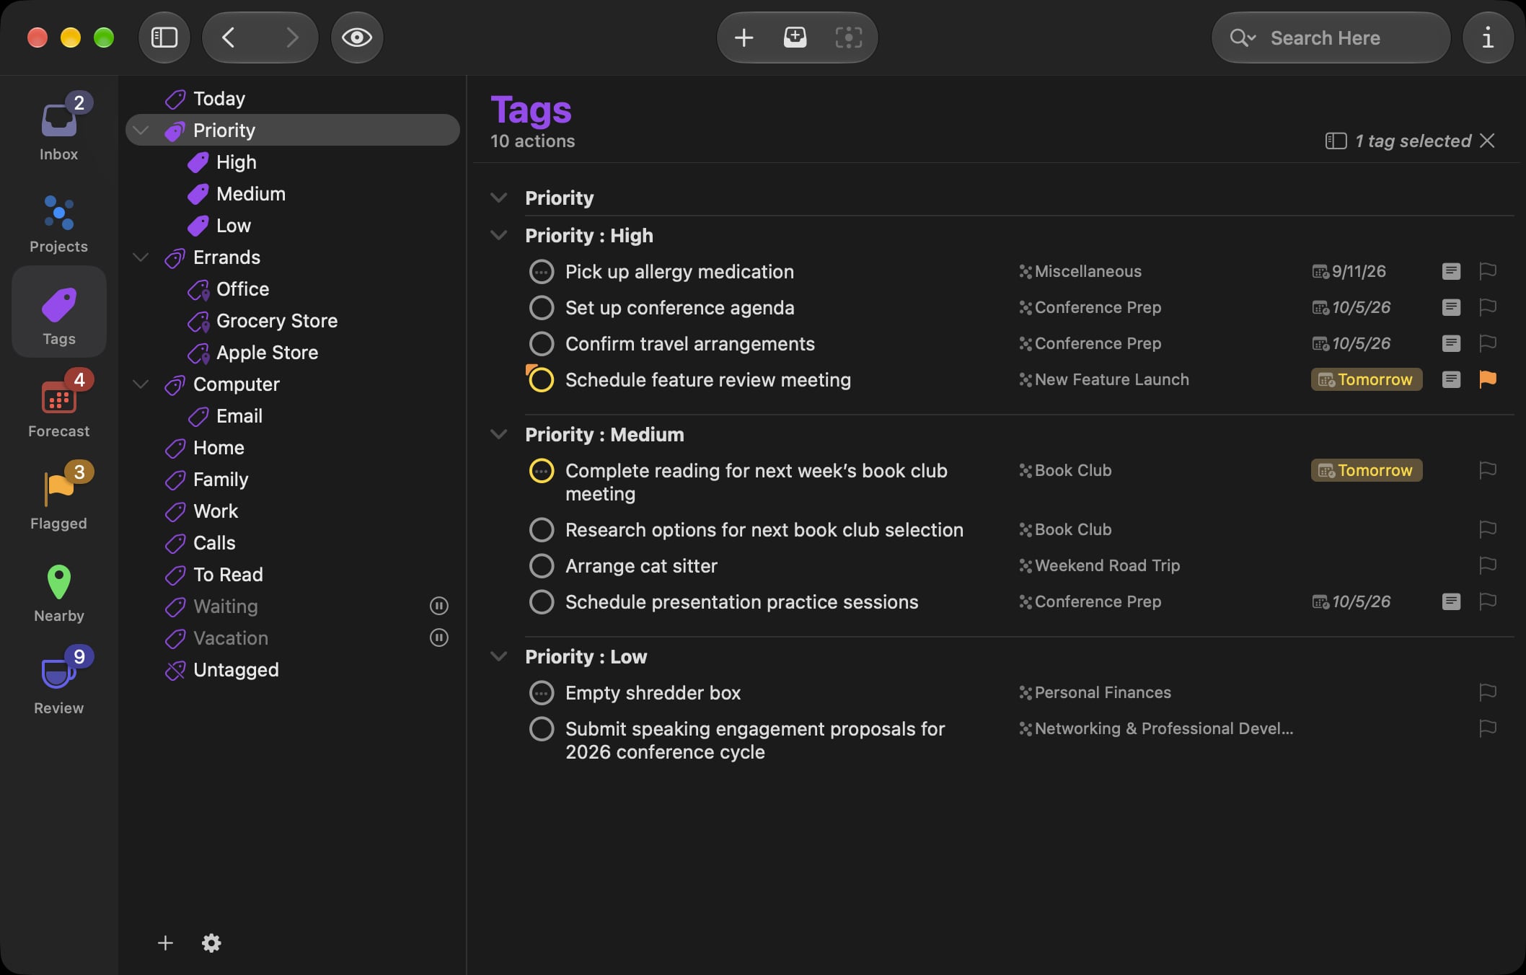Toggle the sidebar visibility button
Screen dimensions: 1526x975
click(x=164, y=37)
